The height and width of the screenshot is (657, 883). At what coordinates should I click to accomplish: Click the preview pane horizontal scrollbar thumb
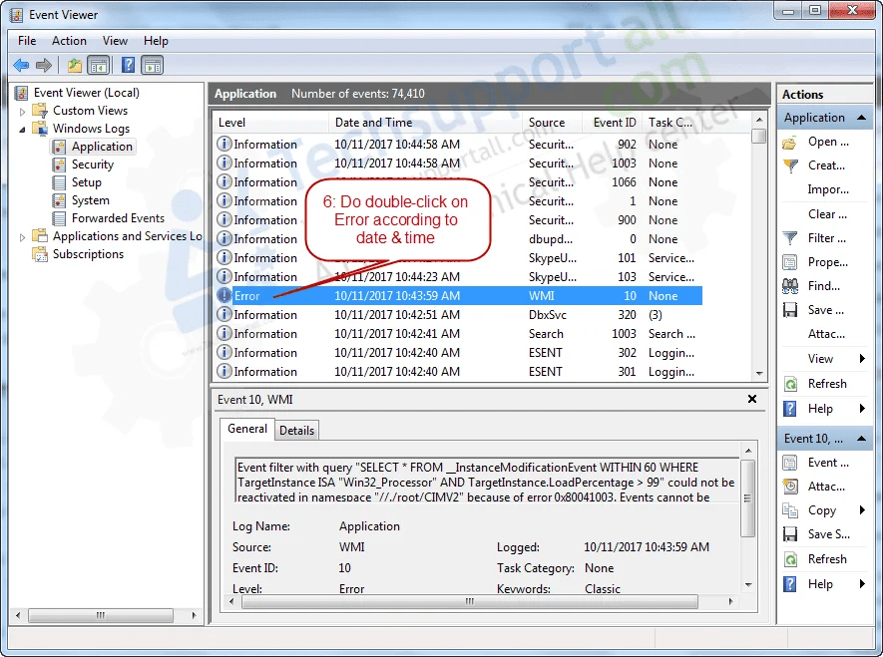(470, 601)
